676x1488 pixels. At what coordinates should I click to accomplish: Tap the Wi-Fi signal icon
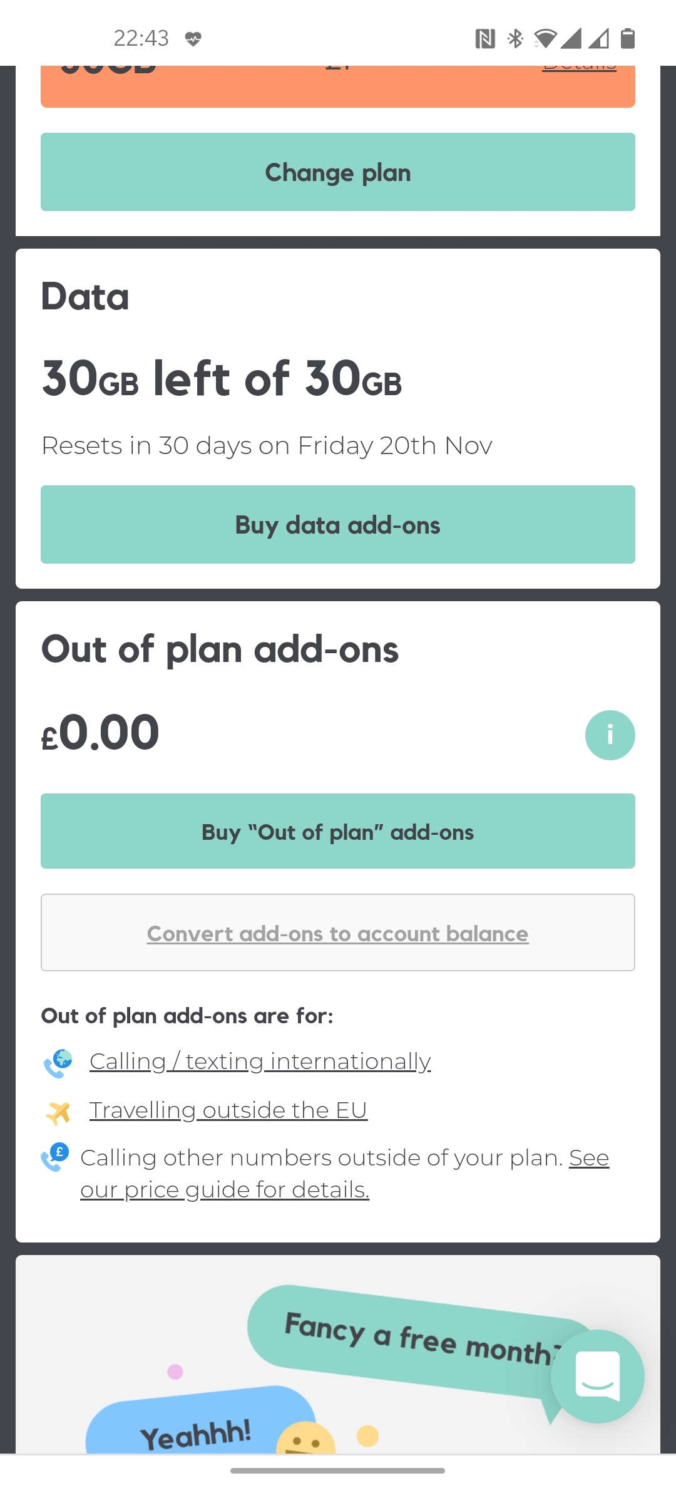coord(545,39)
